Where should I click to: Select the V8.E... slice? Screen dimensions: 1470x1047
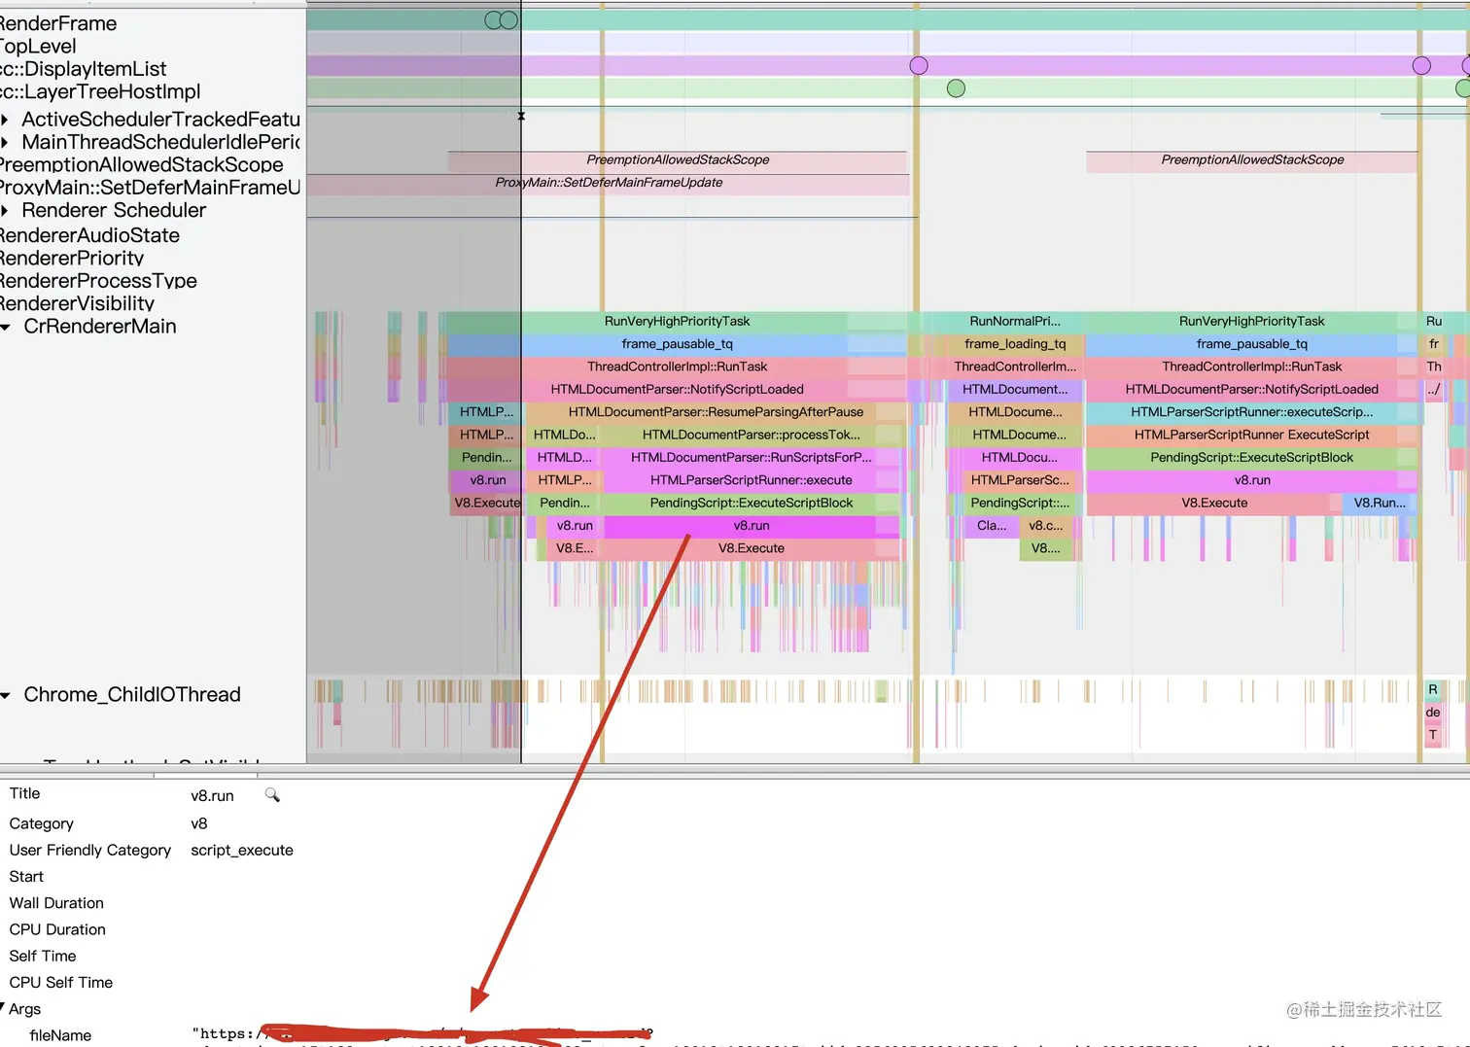point(574,548)
